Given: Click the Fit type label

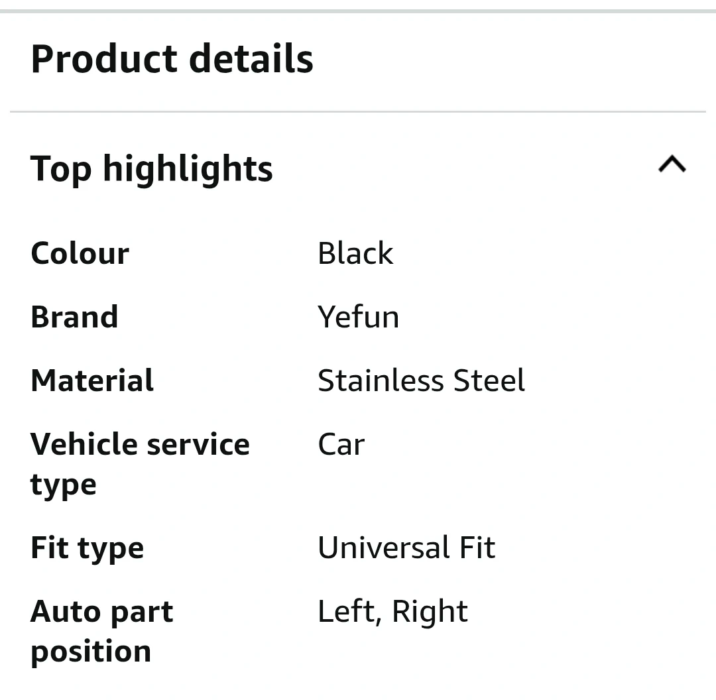Looking at the screenshot, I should (x=87, y=548).
